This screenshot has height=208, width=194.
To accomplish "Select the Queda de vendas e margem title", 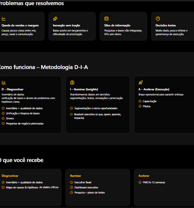I will tap(20, 25).
